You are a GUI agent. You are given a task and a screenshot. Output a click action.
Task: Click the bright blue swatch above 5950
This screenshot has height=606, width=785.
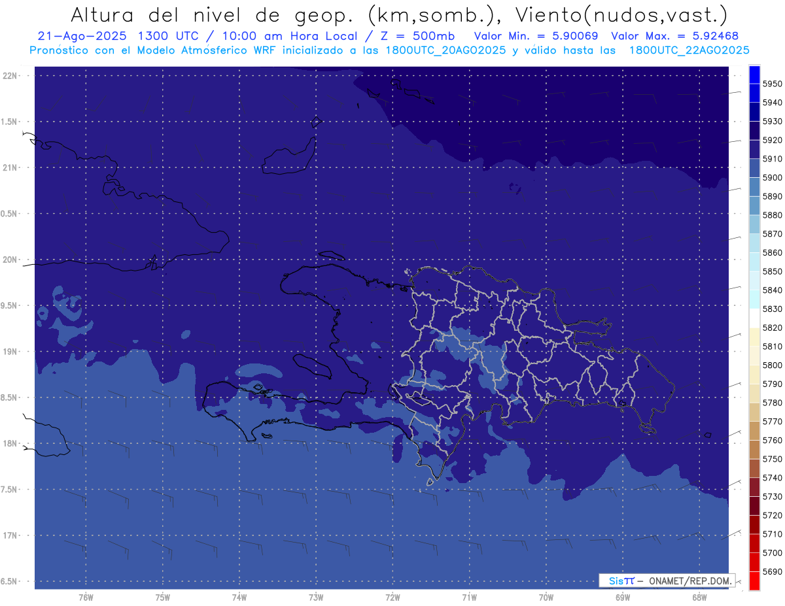coord(754,75)
